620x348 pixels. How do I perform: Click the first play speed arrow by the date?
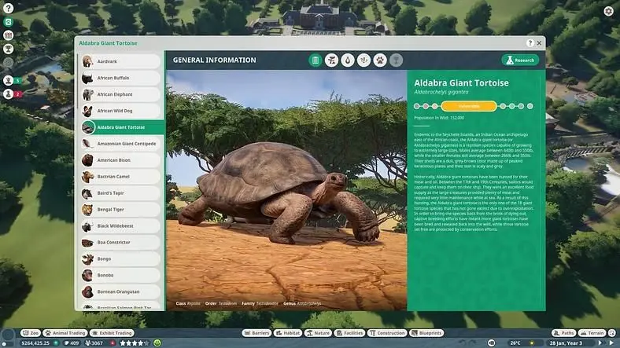(600, 343)
